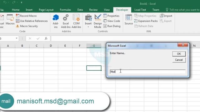Screen dimensions: 200x112
Task: Select the Developer tab
Action: 122,10
